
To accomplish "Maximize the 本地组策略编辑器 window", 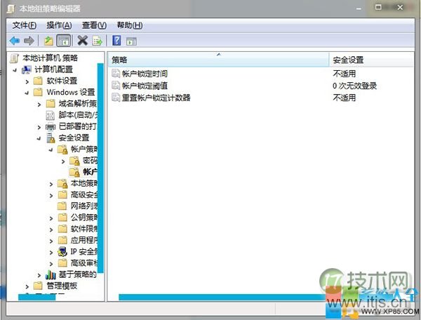I will point(378,7).
